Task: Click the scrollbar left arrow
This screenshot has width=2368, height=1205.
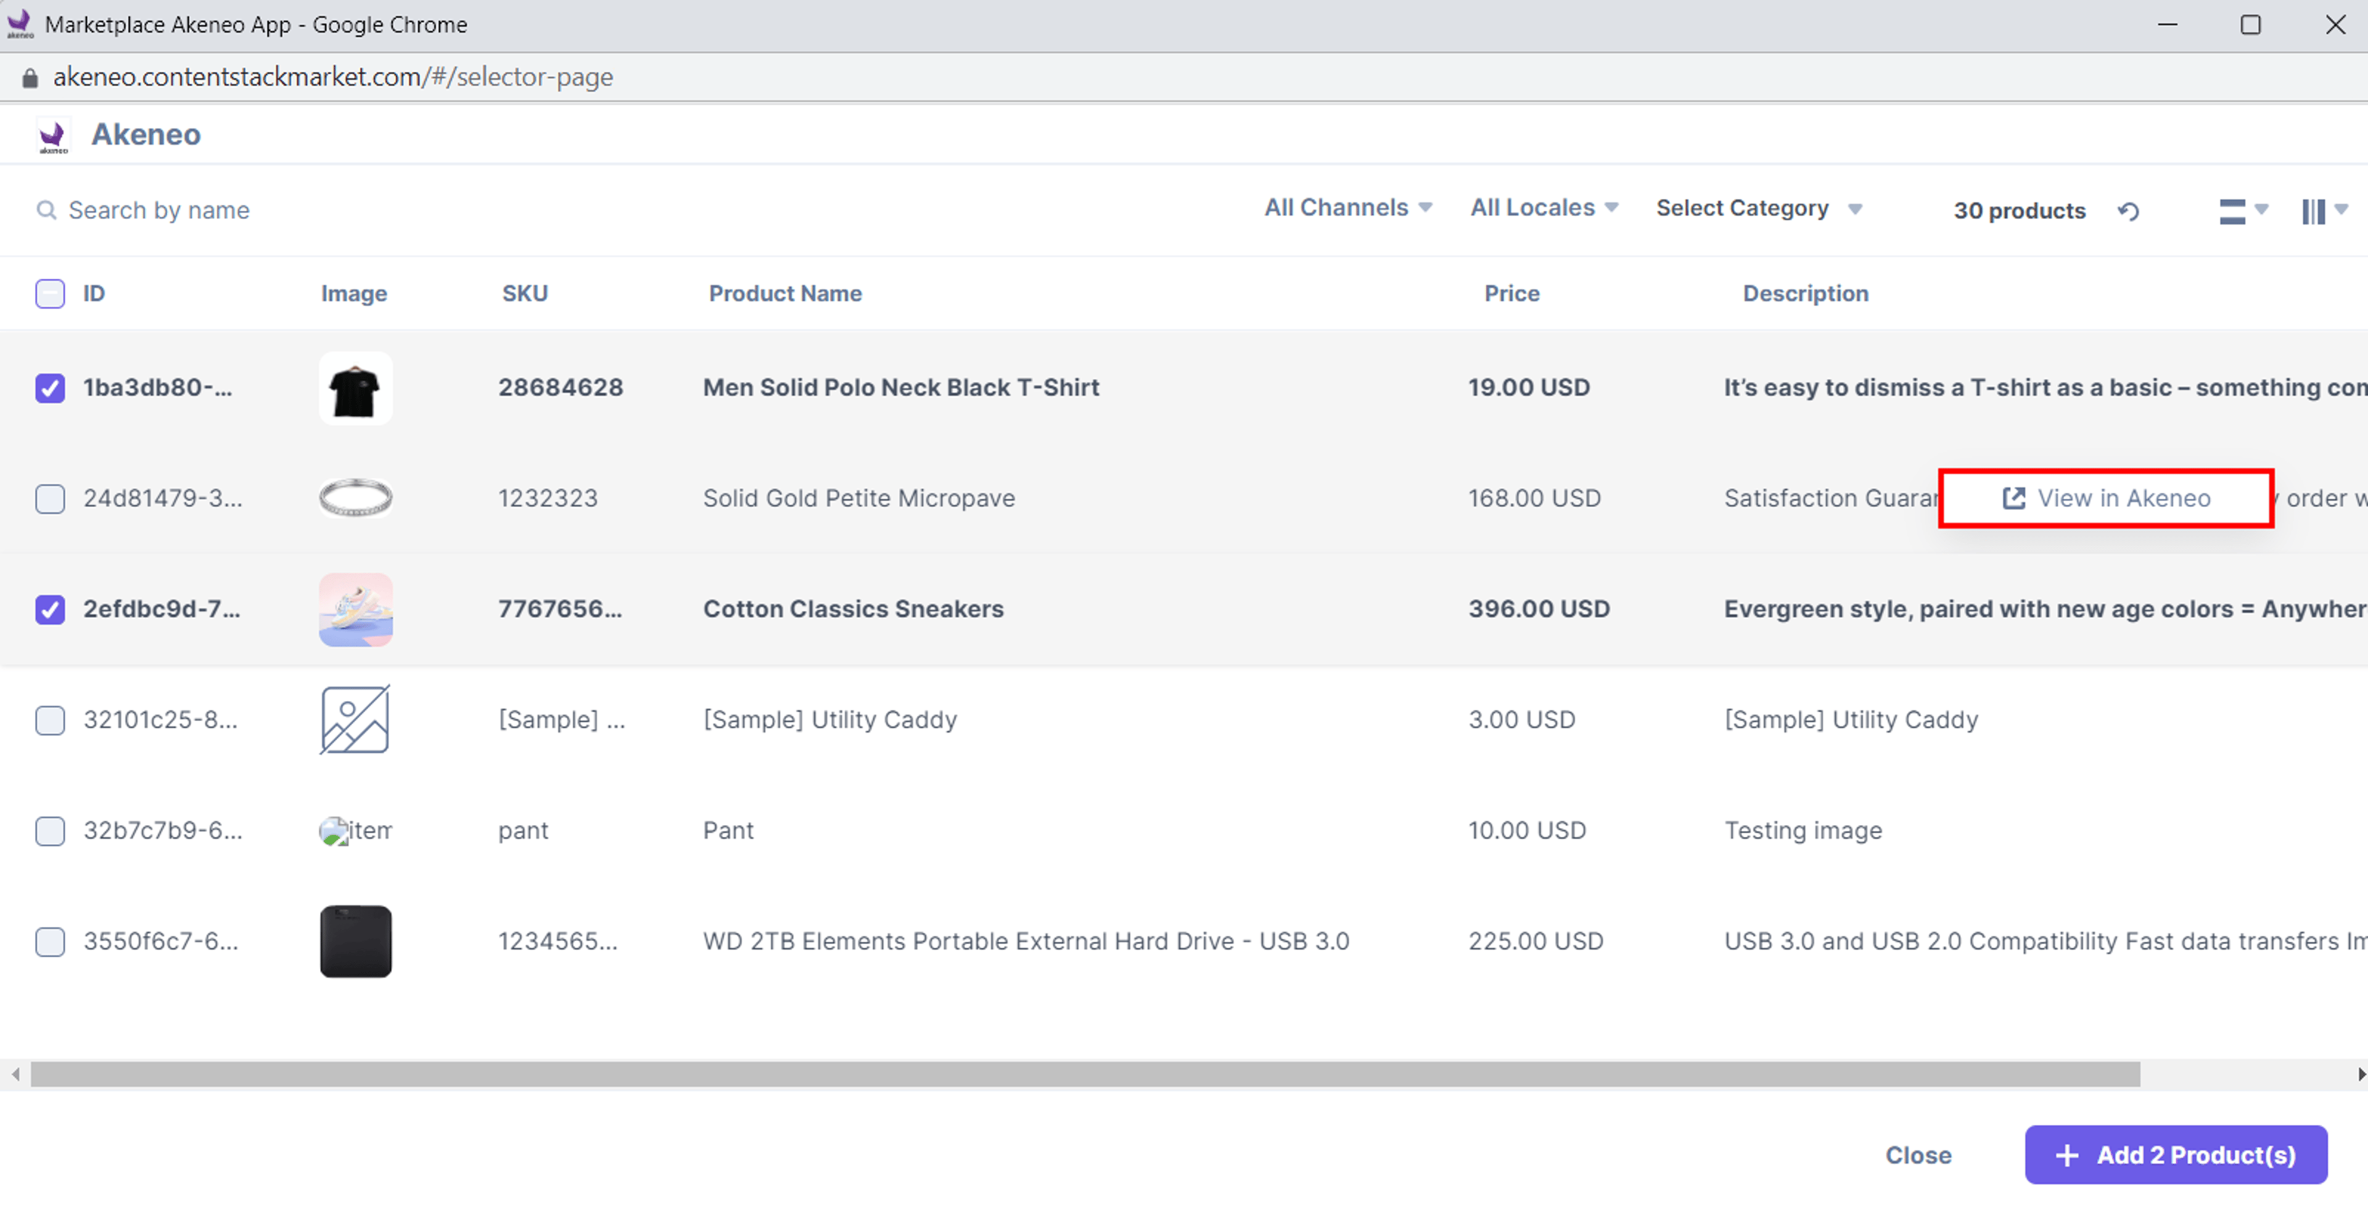Action: point(15,1074)
